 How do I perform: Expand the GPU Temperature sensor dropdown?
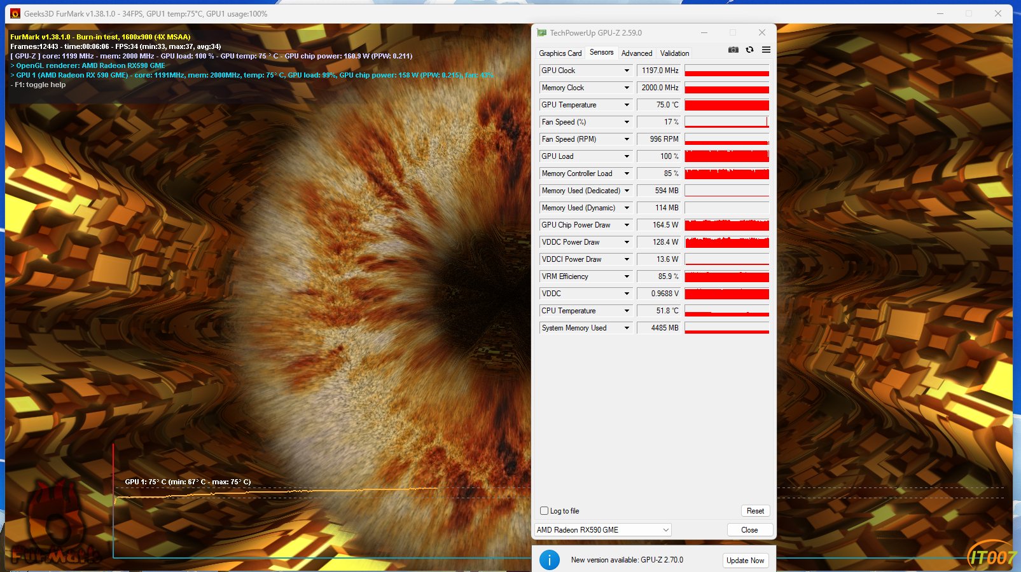627,105
